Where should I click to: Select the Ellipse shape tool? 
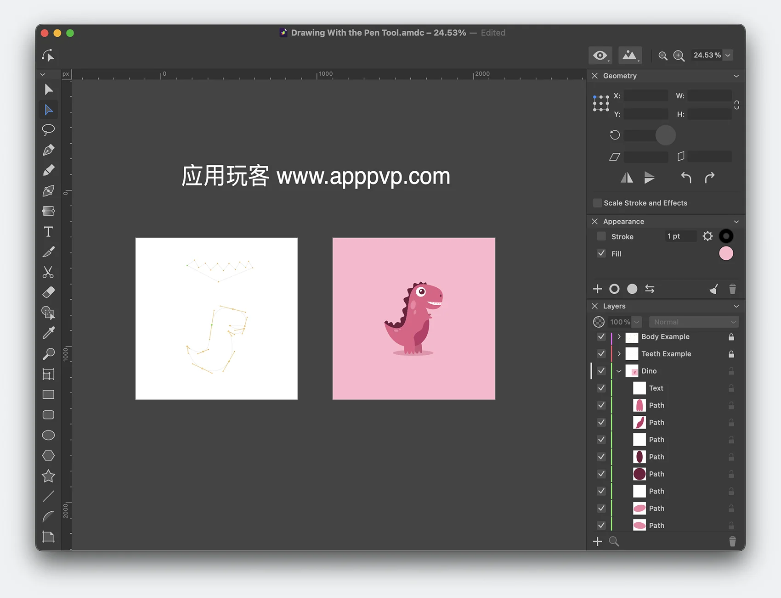pos(48,435)
